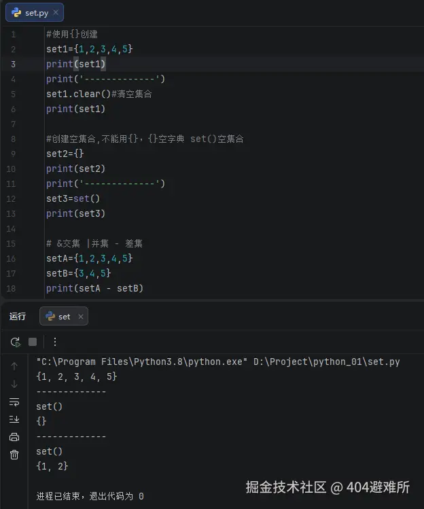Click the set2={} assignment line

coord(65,154)
